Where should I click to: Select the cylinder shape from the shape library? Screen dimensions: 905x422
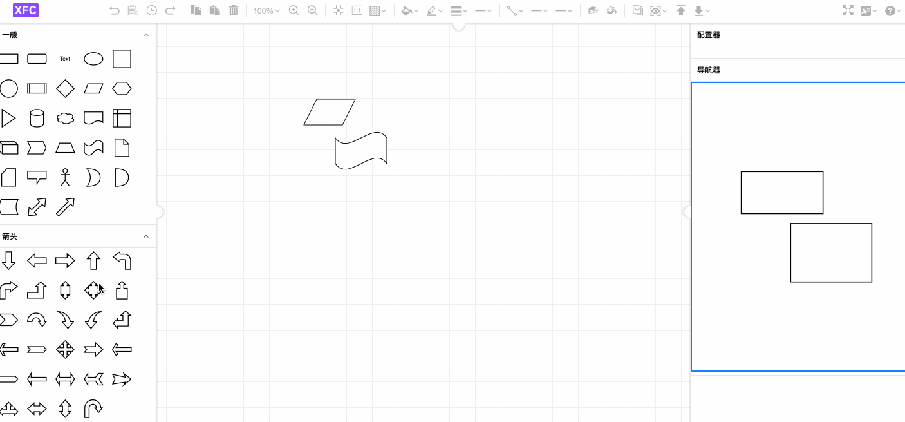[x=37, y=118]
